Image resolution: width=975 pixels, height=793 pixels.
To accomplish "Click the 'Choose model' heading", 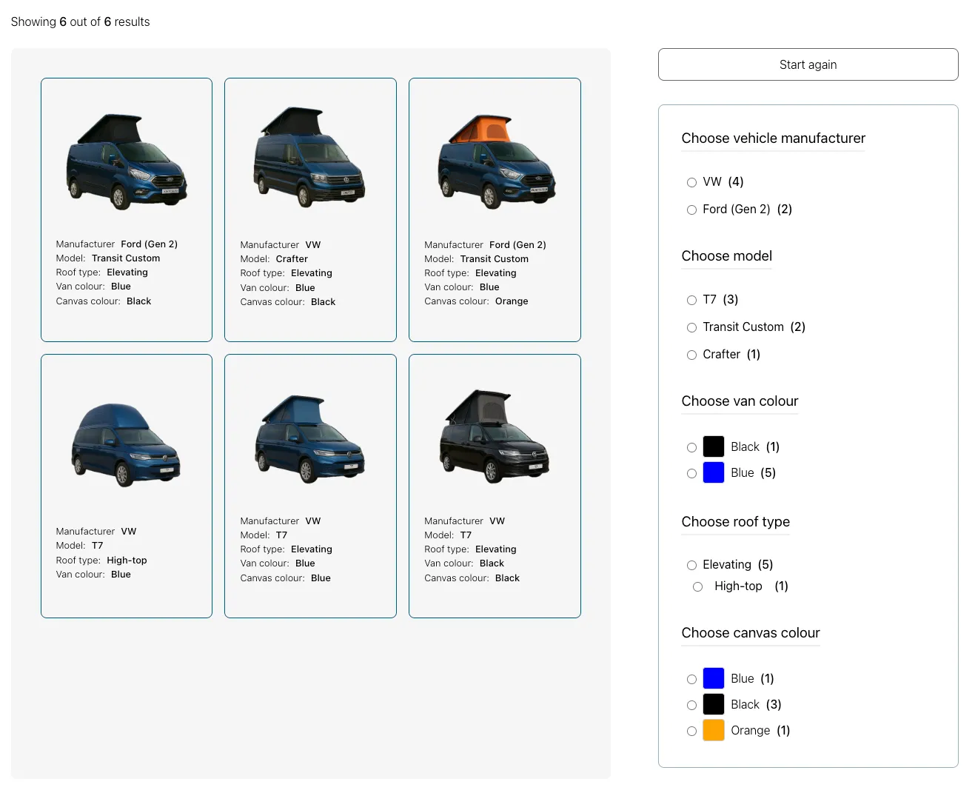I will click(726, 256).
